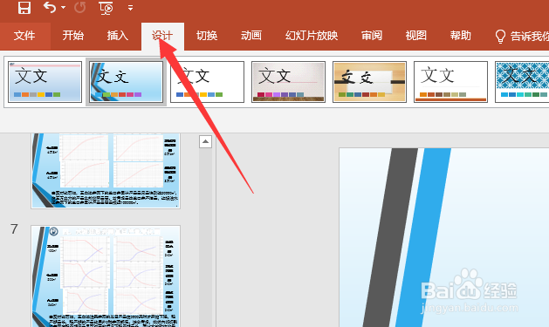Click scroll-up arrow of slide panel
549x327 pixels.
click(205, 141)
